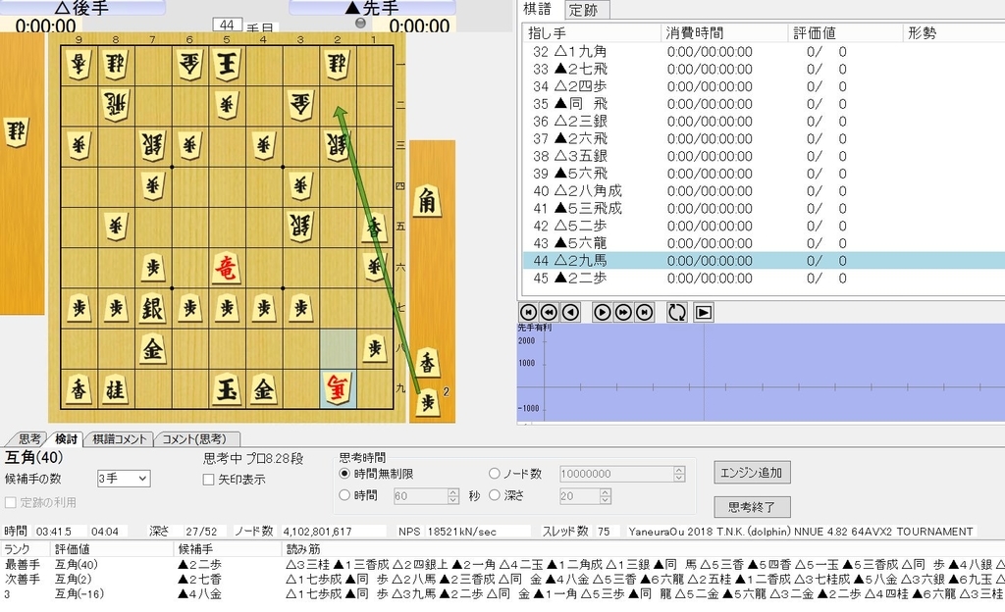Open the 棋譜コメント tab
Screen dimensions: 1005x612
[119, 439]
